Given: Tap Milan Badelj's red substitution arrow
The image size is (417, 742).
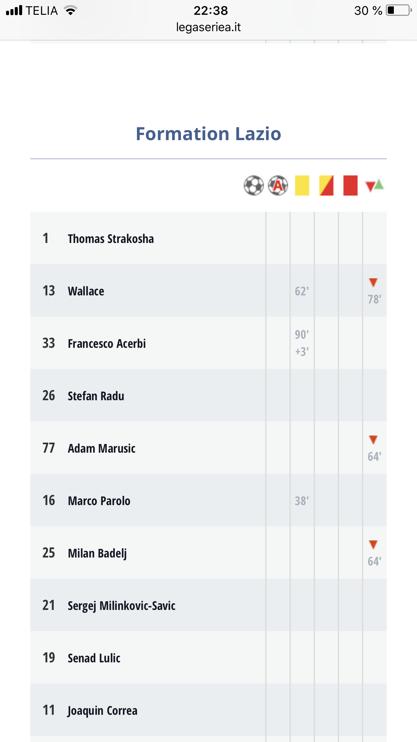Looking at the screenshot, I should pos(373,544).
